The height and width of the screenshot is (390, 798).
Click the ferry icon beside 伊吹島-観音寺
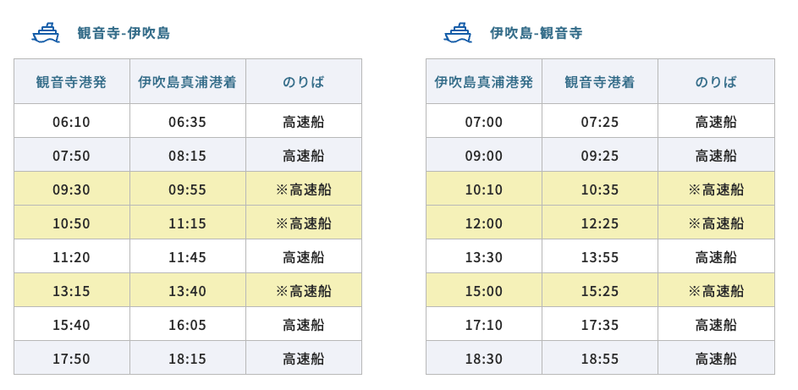tap(458, 33)
